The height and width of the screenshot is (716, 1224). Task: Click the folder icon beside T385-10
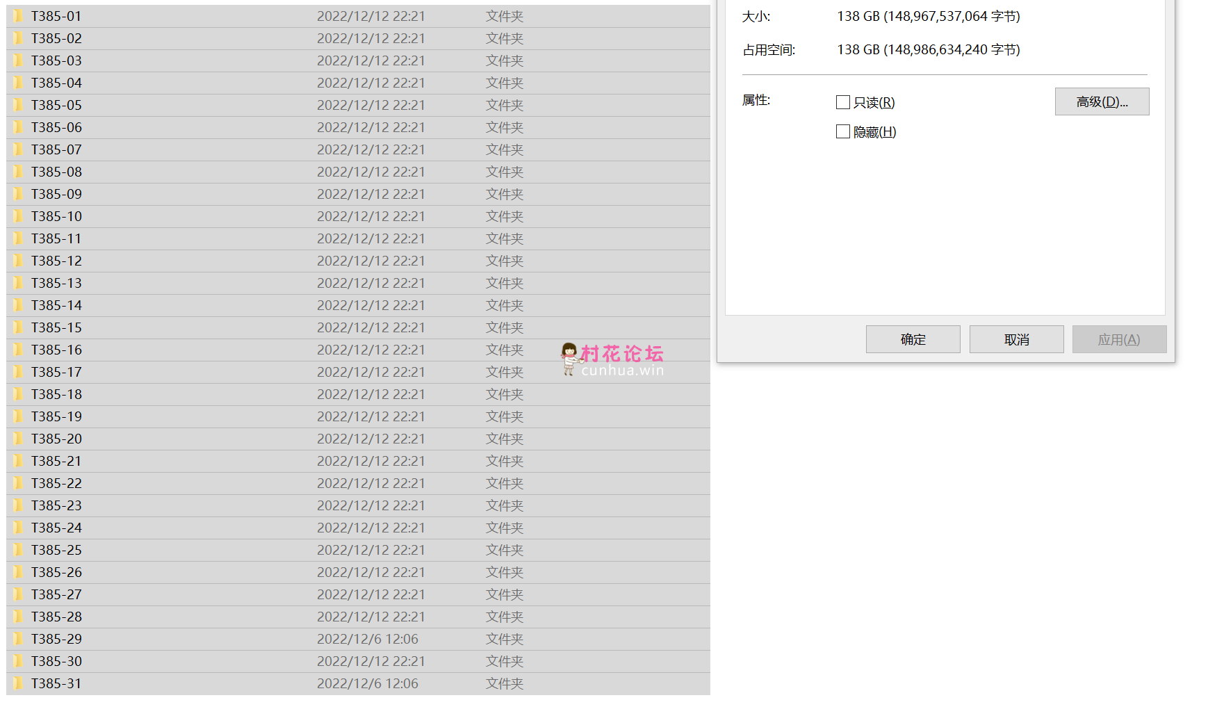click(19, 216)
